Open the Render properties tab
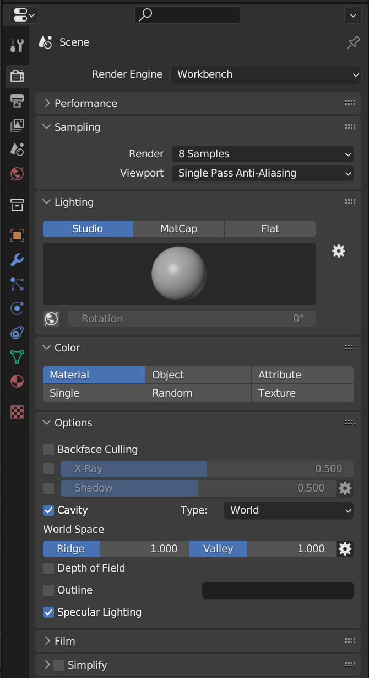This screenshot has width=369, height=678. (16, 76)
